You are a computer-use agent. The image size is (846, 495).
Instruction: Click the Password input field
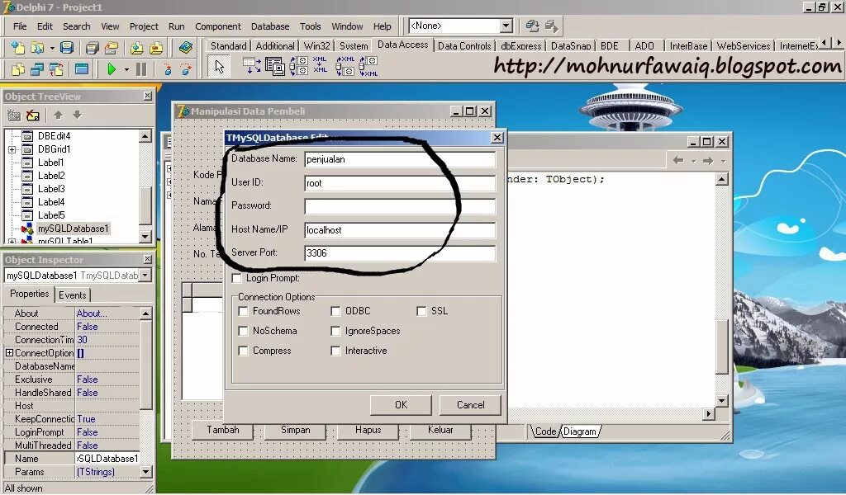click(400, 206)
